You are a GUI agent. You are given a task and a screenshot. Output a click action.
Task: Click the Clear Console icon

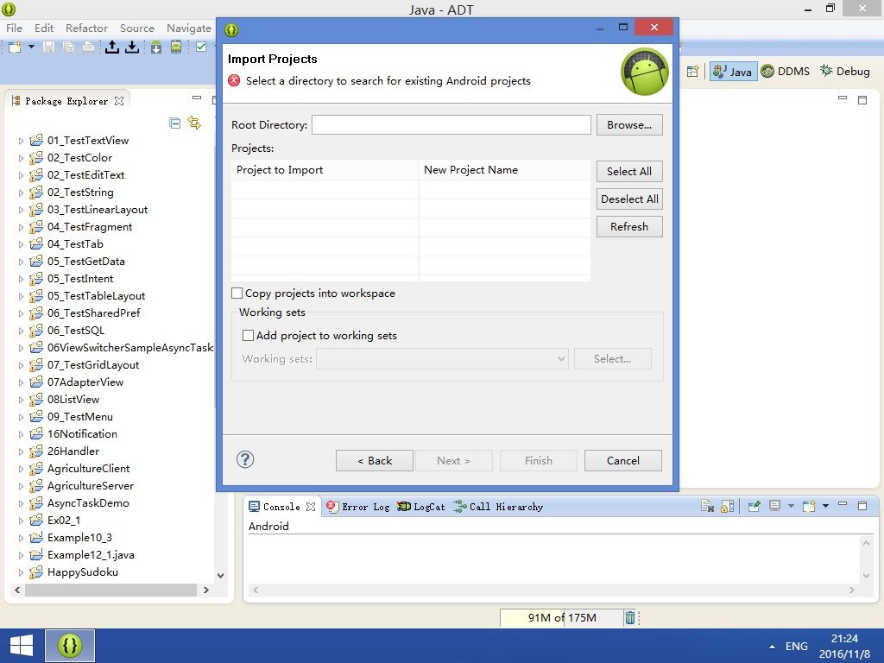coord(707,506)
